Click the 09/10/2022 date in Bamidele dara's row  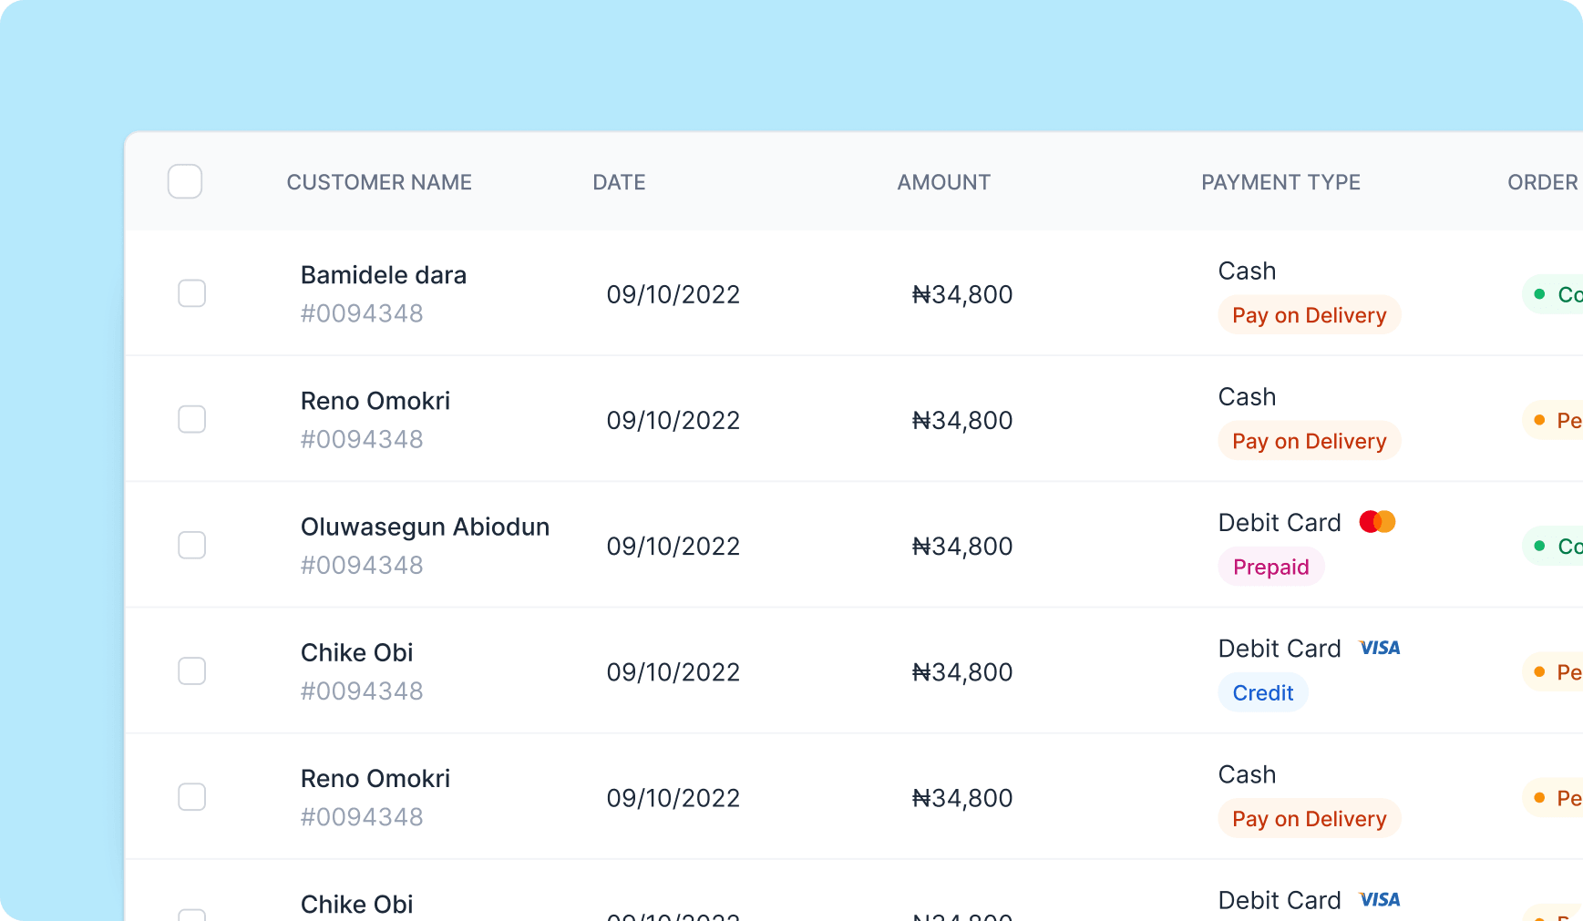point(673,294)
